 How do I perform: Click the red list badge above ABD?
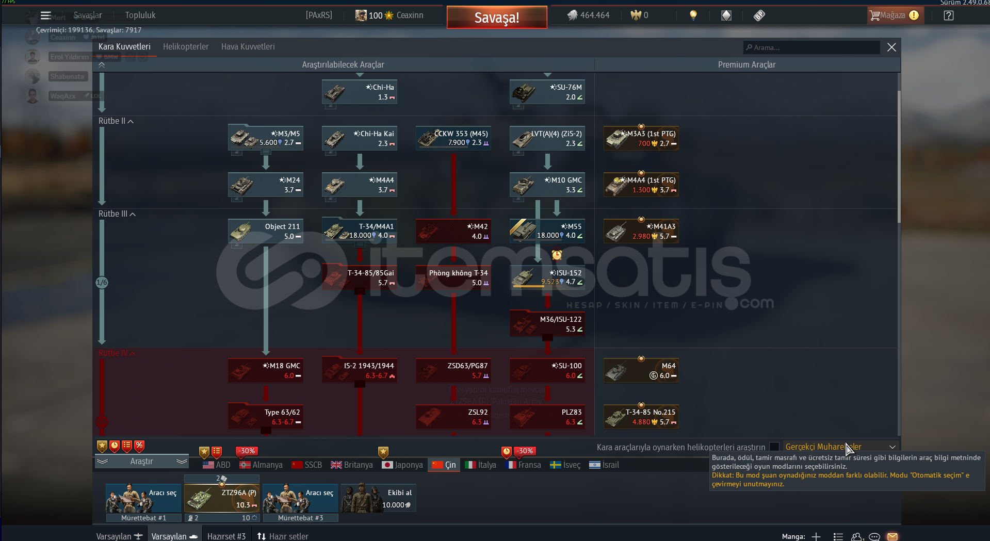coord(217,452)
